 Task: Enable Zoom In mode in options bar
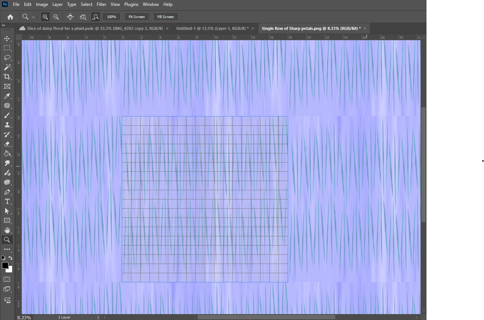click(45, 17)
